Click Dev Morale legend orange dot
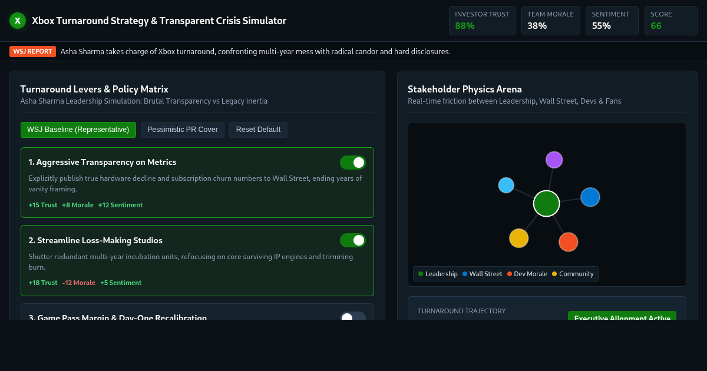Image resolution: width=707 pixels, height=371 pixels. pyautogui.click(x=510, y=274)
